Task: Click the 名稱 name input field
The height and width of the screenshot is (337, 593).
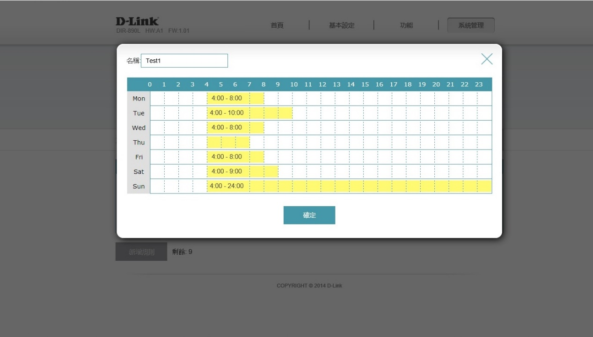Action: 184,61
